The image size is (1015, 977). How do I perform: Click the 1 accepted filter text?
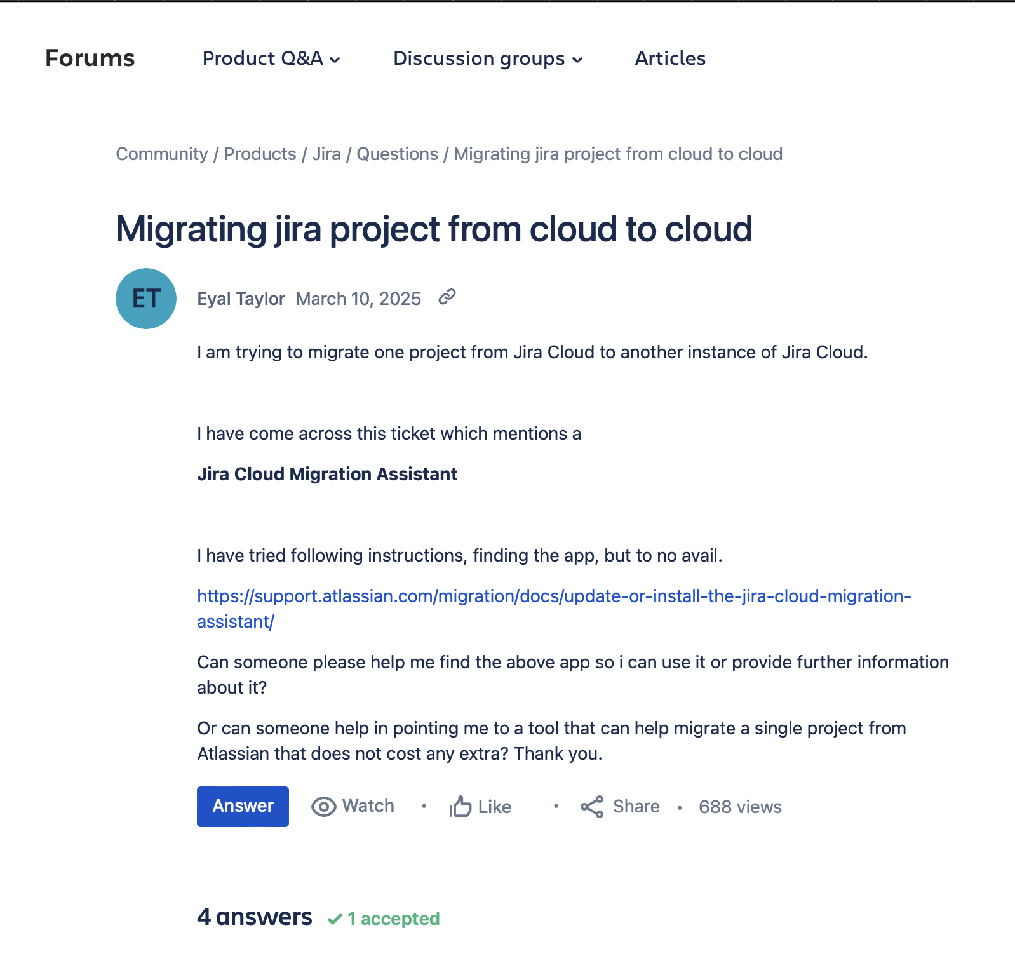click(394, 919)
